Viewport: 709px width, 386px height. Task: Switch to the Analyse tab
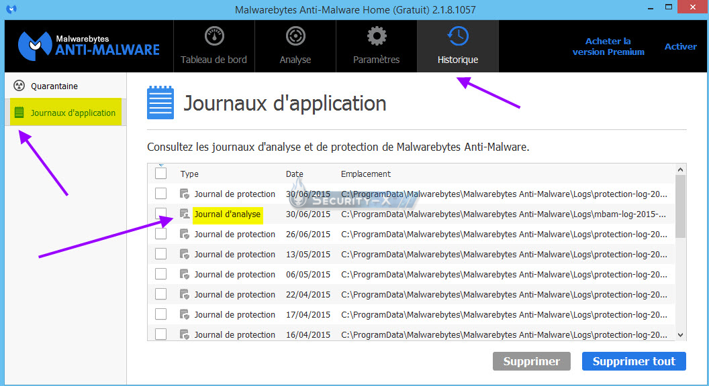(295, 46)
